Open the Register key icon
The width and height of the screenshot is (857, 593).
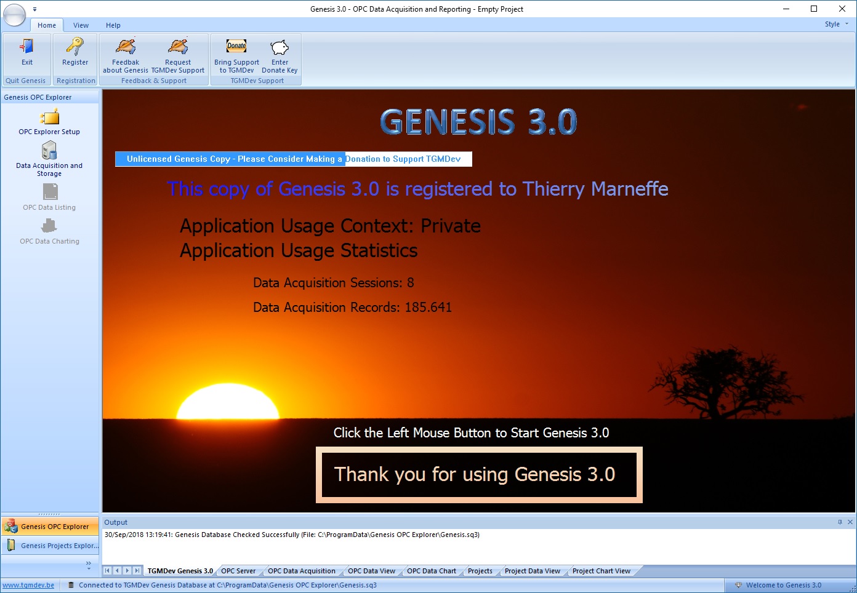(75, 47)
